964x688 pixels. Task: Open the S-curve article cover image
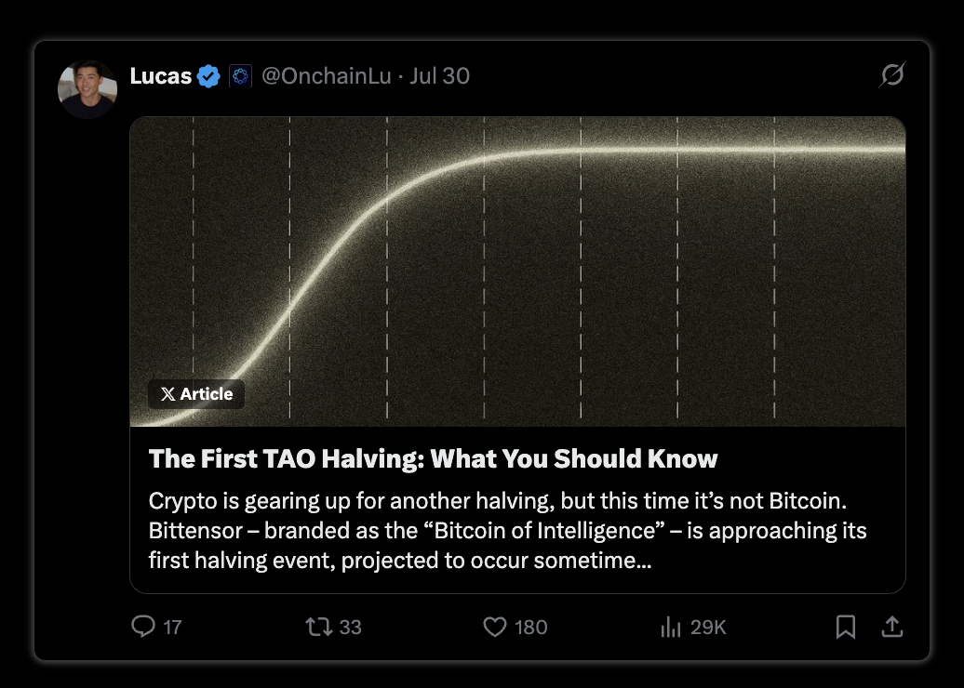(517, 271)
